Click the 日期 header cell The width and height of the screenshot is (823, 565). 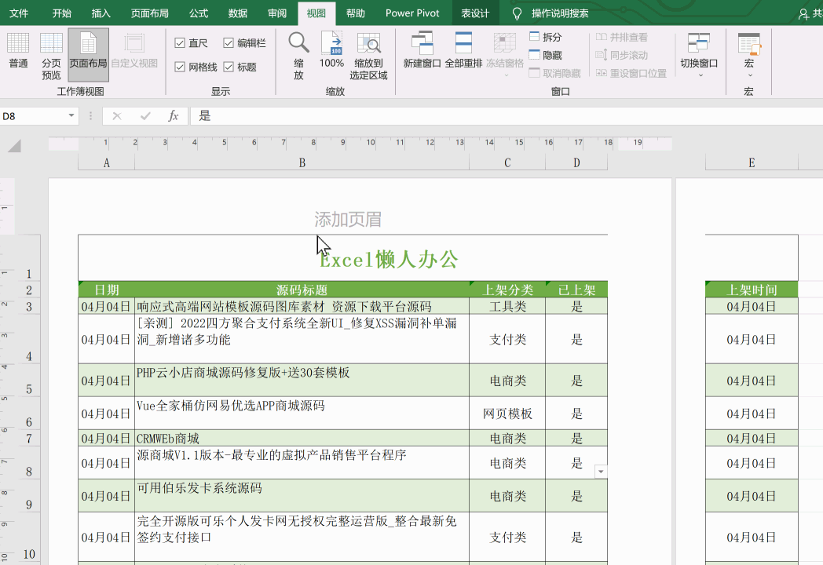[x=107, y=290]
